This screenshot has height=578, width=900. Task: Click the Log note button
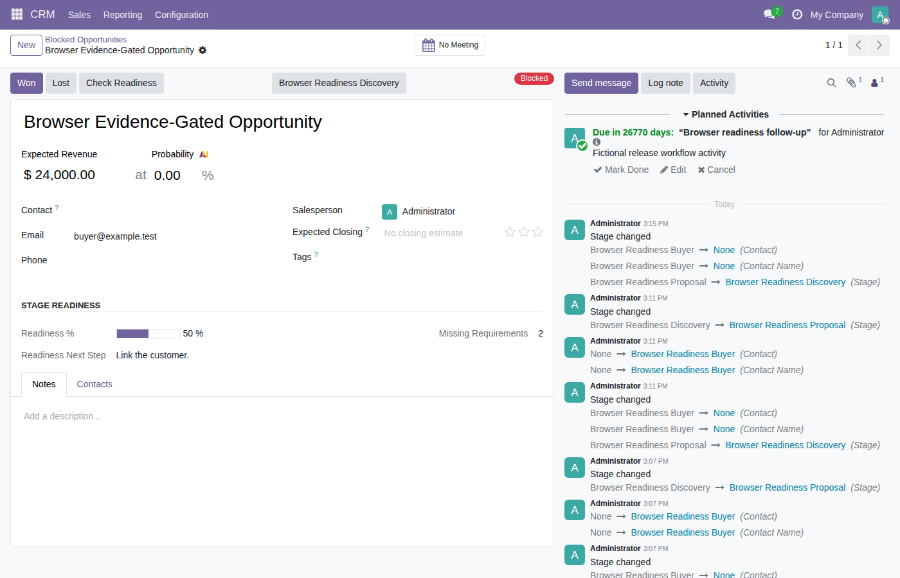(665, 83)
